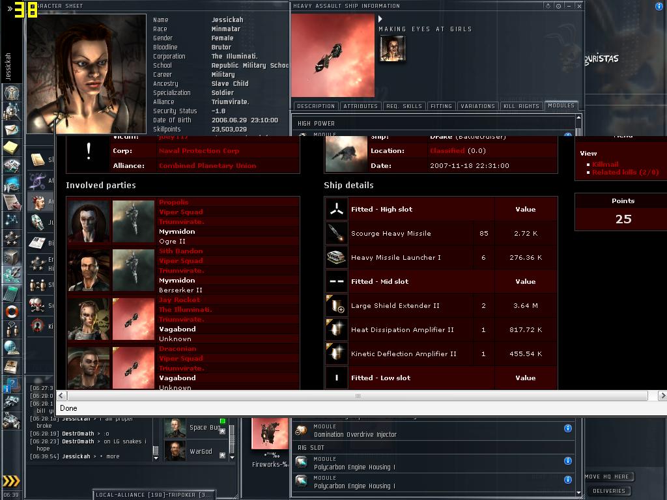667x500 pixels.
Task: Select the Augmentations head icon
Action: (x=38, y=202)
